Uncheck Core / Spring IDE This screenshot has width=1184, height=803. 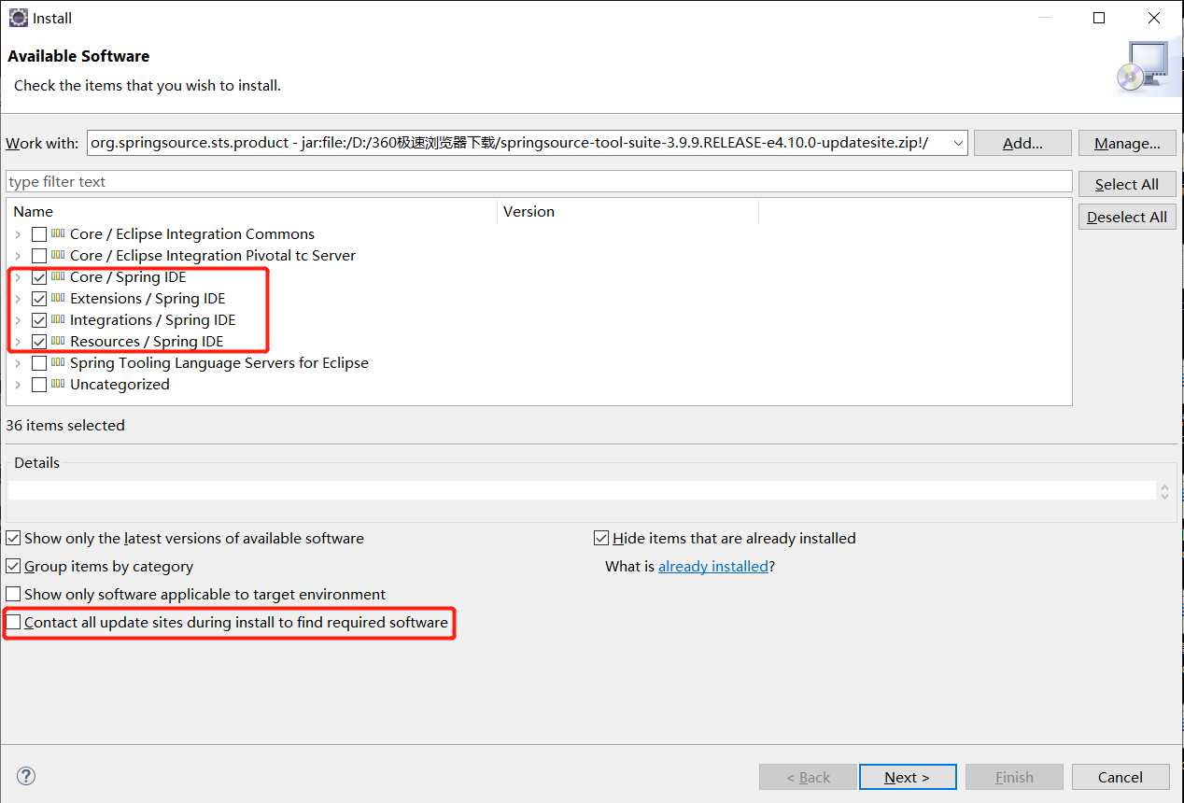(39, 276)
